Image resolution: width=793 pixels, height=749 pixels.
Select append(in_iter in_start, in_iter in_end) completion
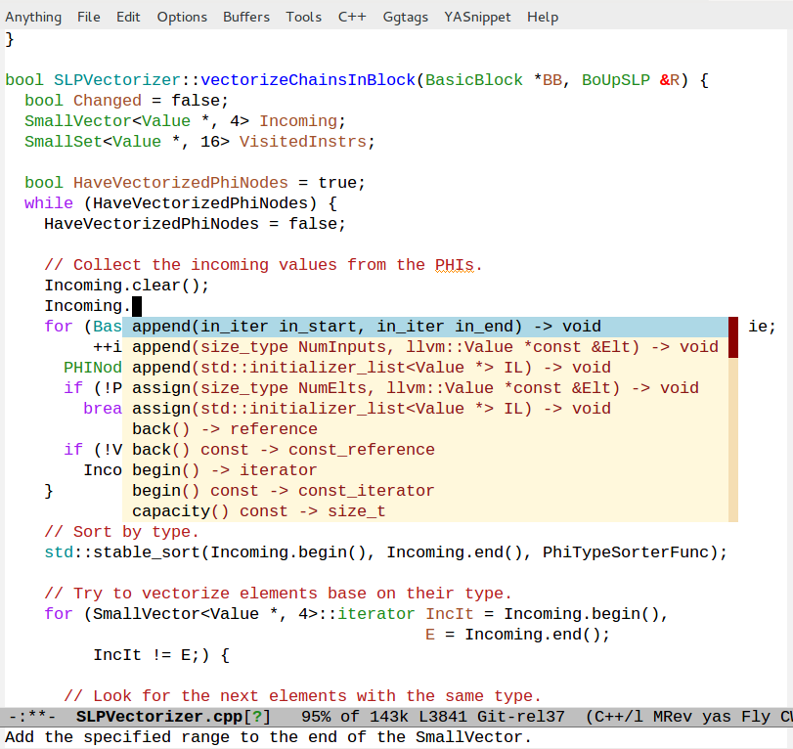click(x=425, y=327)
